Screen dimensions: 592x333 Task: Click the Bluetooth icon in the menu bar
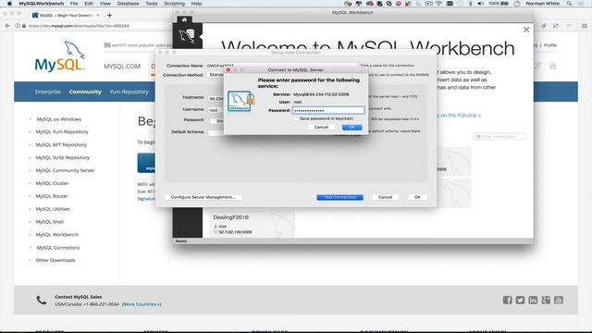click(471, 4)
